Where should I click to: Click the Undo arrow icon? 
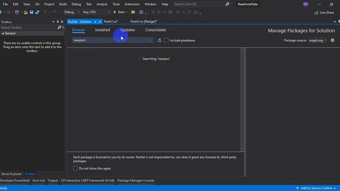[45, 12]
